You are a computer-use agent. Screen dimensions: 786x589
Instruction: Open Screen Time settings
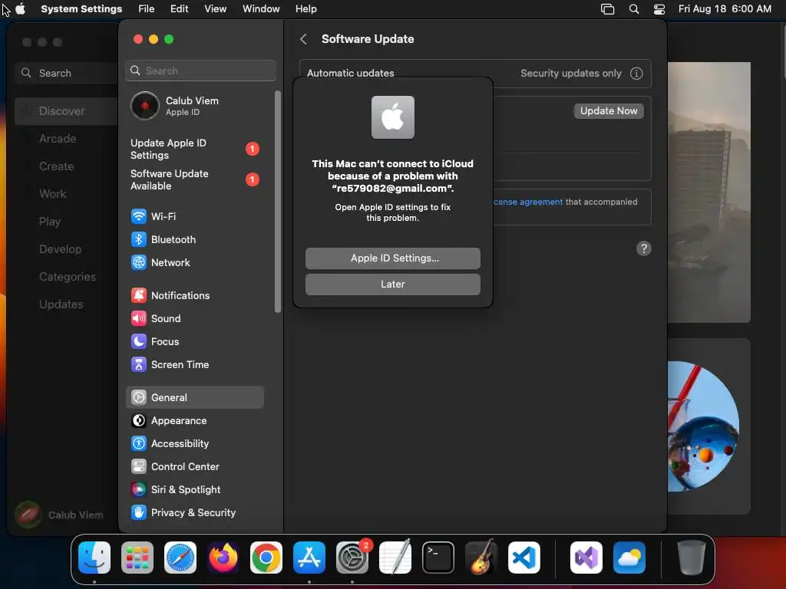pos(194,364)
